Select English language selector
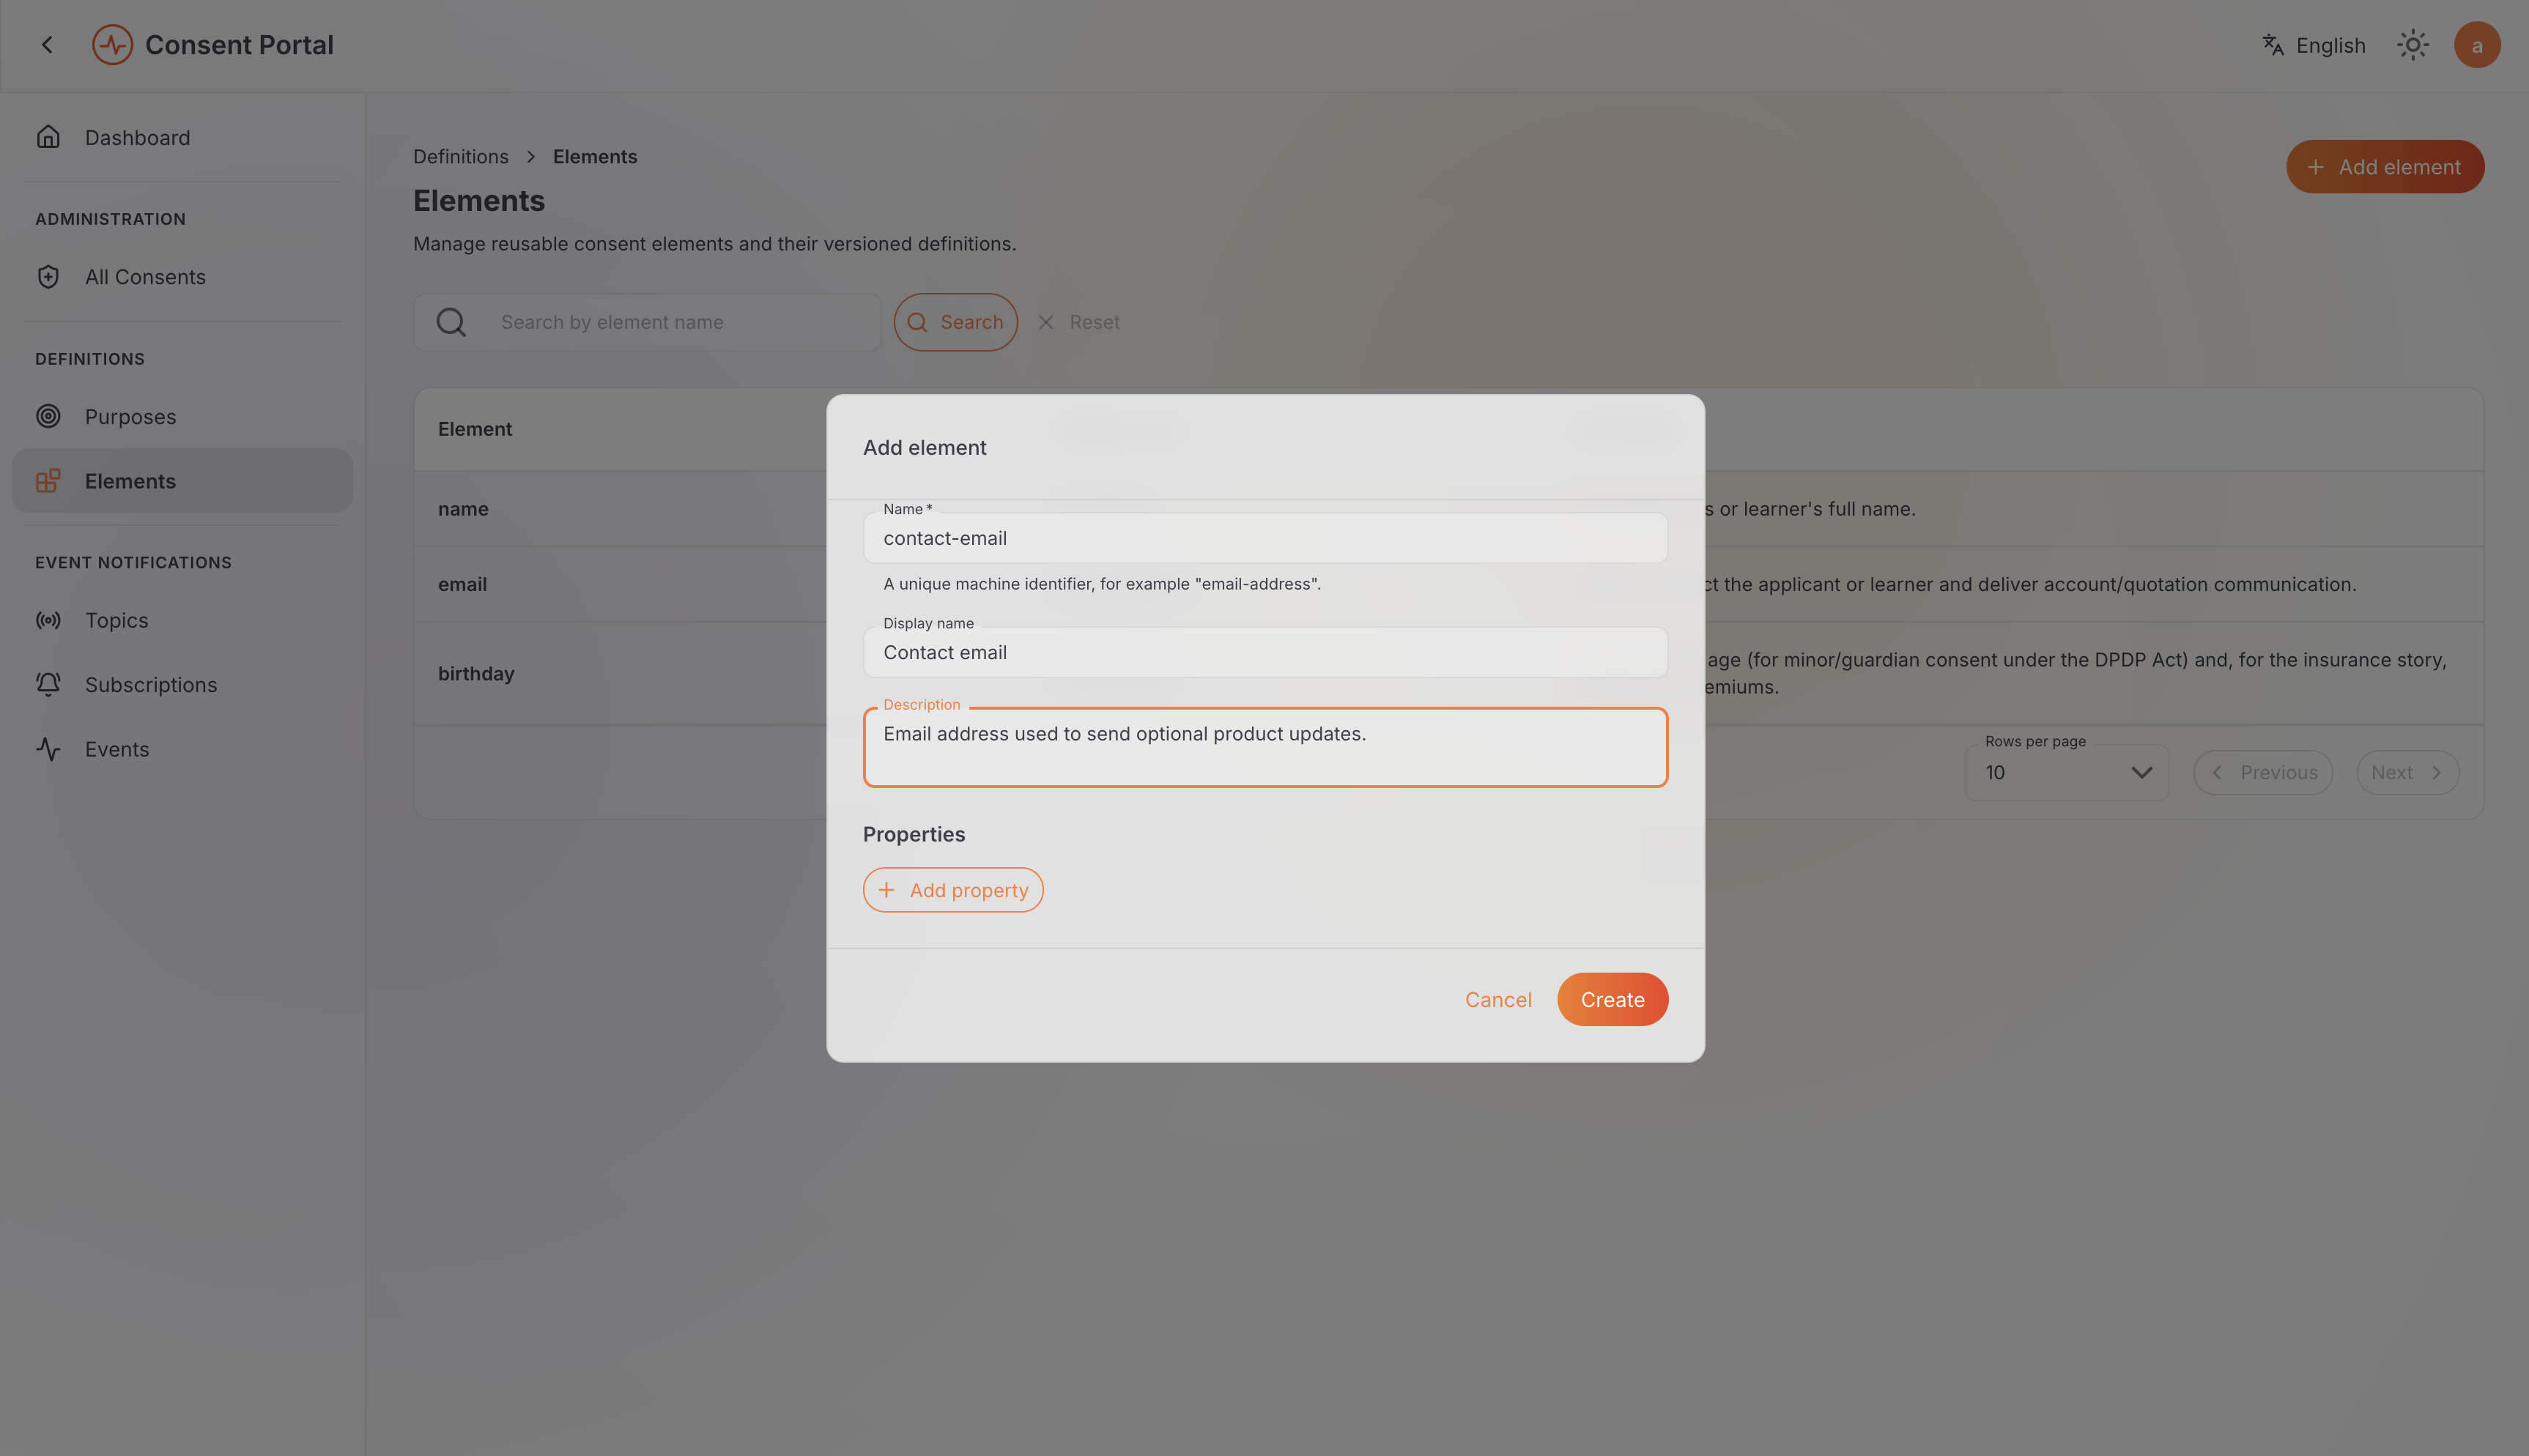Viewport: 2529px width, 1456px height. tap(2314, 45)
